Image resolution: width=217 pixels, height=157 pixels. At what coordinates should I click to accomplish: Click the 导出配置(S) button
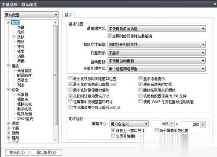46,152
